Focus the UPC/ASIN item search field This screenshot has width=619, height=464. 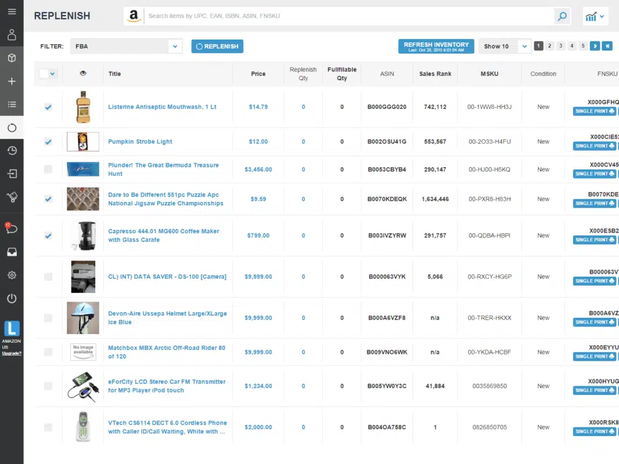pos(348,16)
